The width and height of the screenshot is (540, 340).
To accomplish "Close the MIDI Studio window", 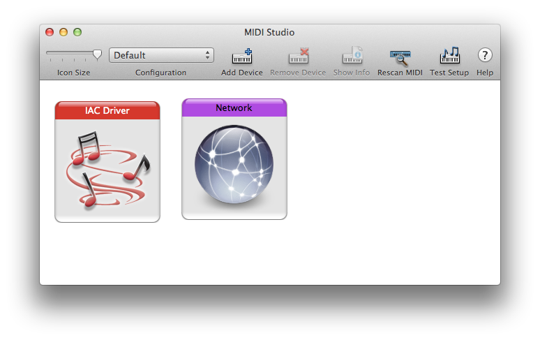I will point(50,32).
